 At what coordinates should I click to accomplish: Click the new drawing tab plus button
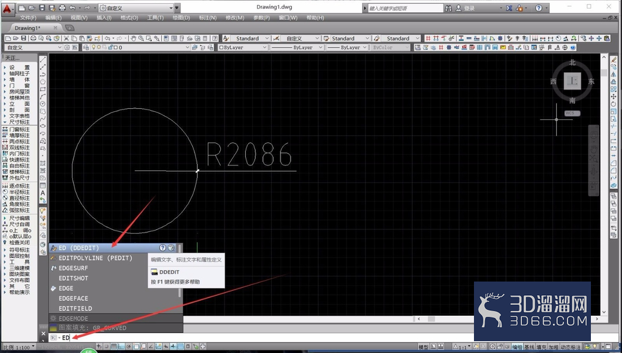click(70, 28)
